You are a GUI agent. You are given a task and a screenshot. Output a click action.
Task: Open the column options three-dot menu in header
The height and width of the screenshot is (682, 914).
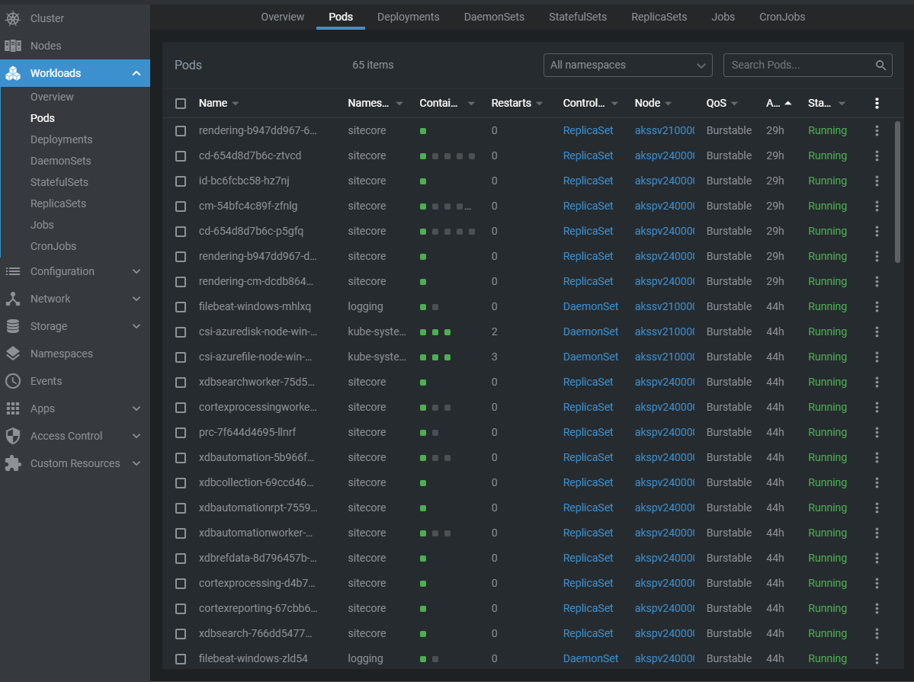coord(877,104)
